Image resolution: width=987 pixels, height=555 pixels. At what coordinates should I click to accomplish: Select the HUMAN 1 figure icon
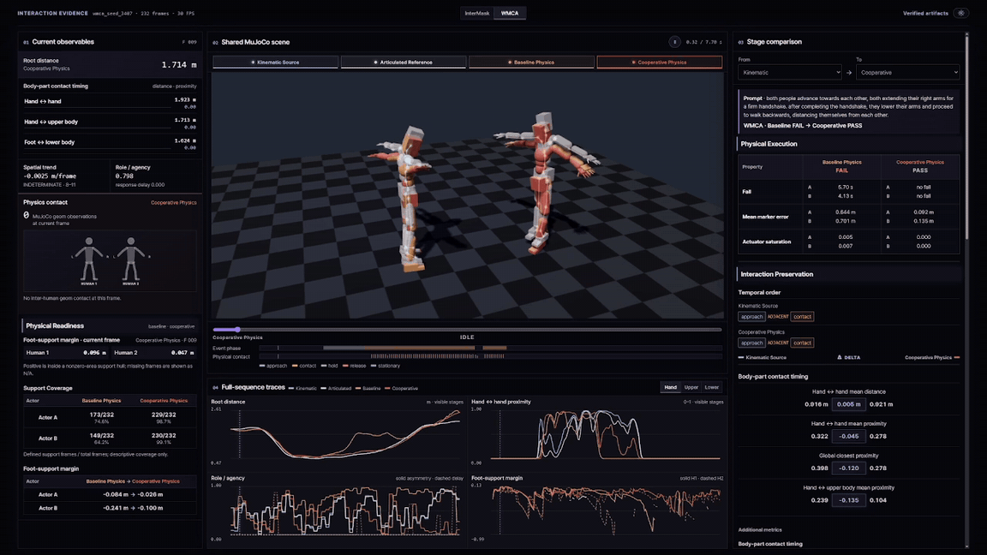[x=89, y=261]
